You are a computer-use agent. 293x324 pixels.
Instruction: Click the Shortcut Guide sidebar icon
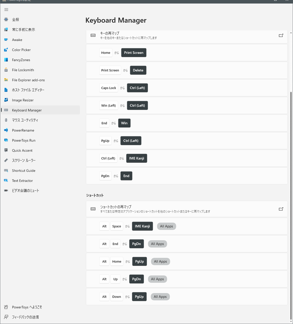[x=6, y=171]
